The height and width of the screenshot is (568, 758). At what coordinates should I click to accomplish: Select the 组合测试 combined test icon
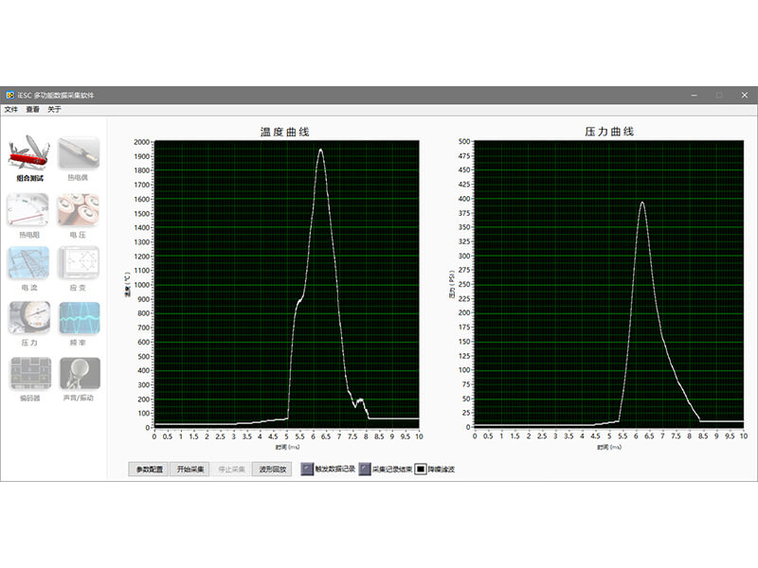pyautogui.click(x=29, y=153)
